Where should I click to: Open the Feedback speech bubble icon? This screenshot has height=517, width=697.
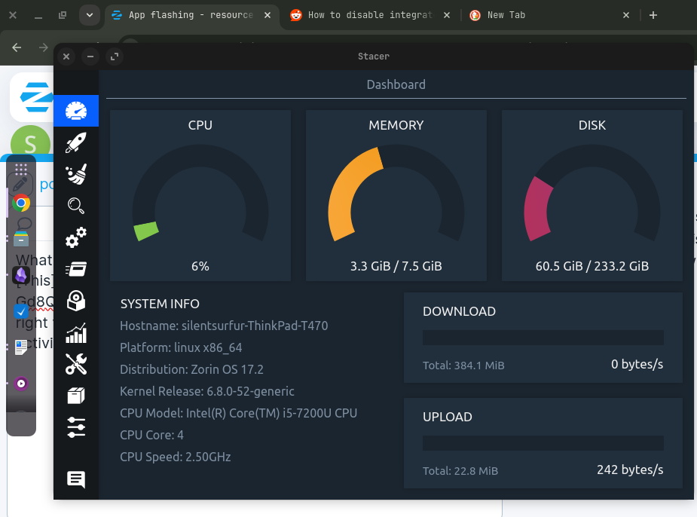tap(76, 479)
